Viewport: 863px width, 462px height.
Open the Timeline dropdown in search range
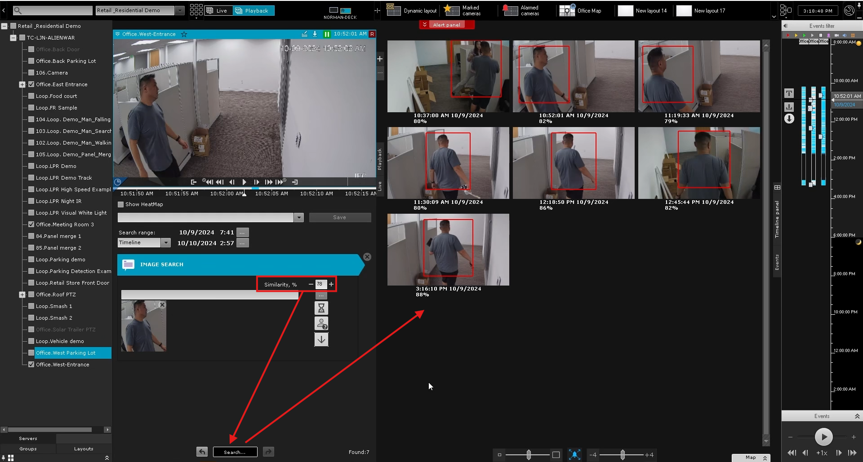pyautogui.click(x=166, y=243)
